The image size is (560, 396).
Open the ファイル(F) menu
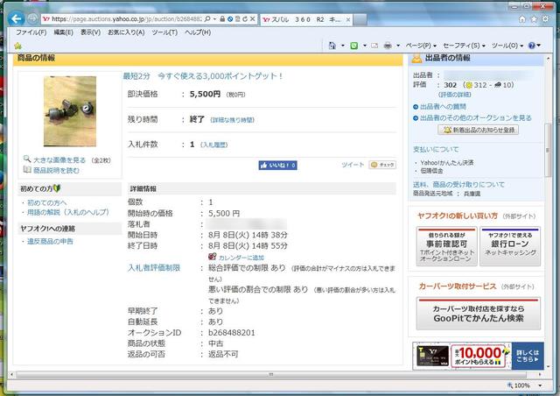(31, 32)
